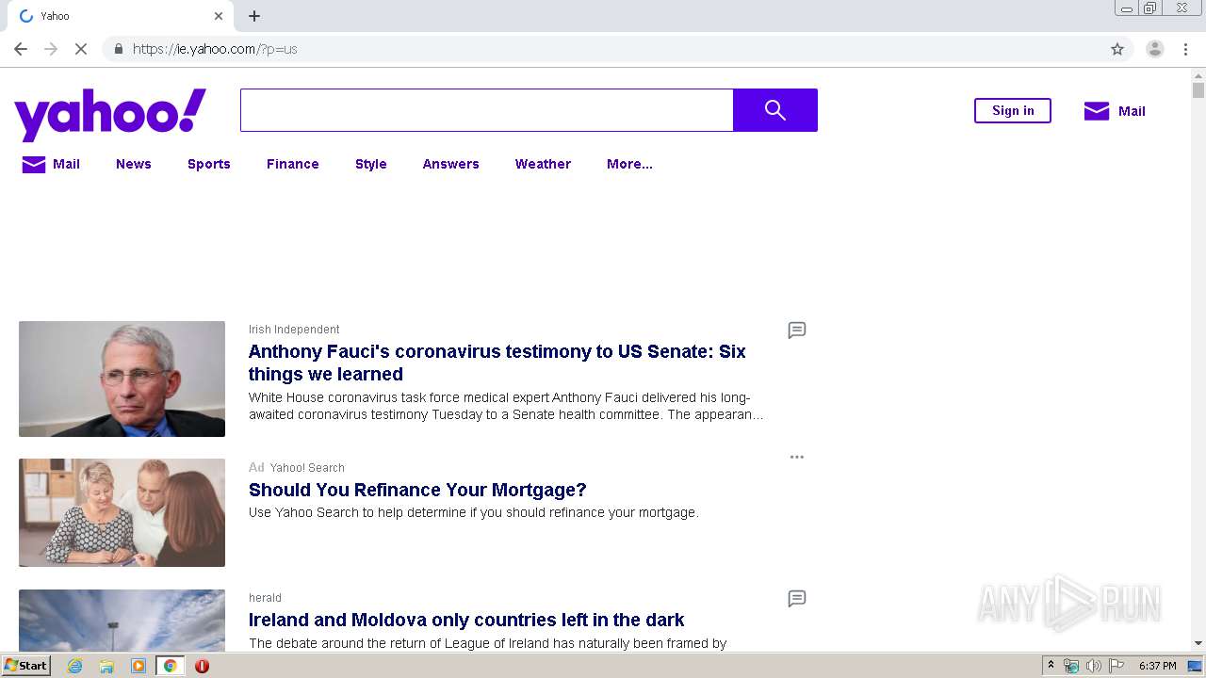Open the Answers section
The image size is (1206, 678).
[x=451, y=164]
